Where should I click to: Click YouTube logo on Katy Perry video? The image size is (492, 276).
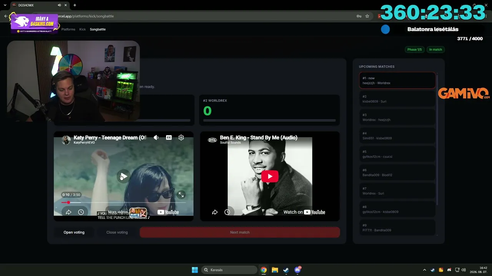point(168,212)
